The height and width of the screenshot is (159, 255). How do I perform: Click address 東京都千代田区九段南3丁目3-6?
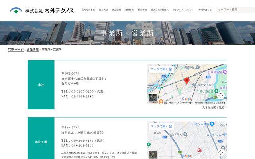[x=84, y=79]
